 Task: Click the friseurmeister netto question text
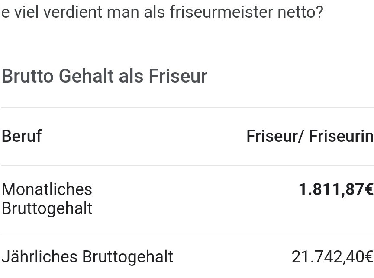coord(162,11)
